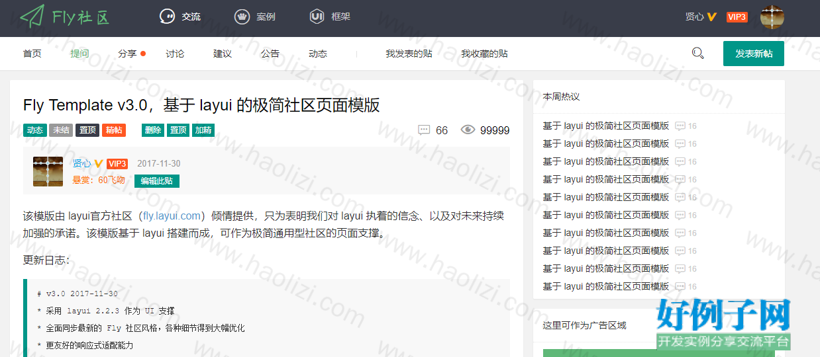Image resolution: width=820 pixels, height=357 pixels.
Task: Click the 本周热议 panel heading
Action: pyautogui.click(x=561, y=97)
